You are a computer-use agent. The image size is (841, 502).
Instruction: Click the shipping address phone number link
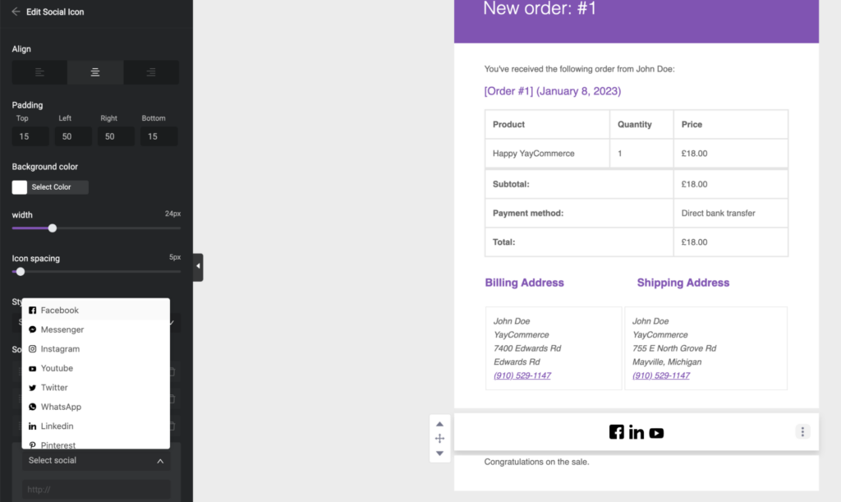pyautogui.click(x=661, y=375)
